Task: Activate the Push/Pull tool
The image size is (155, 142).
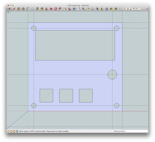Action: 46,9
